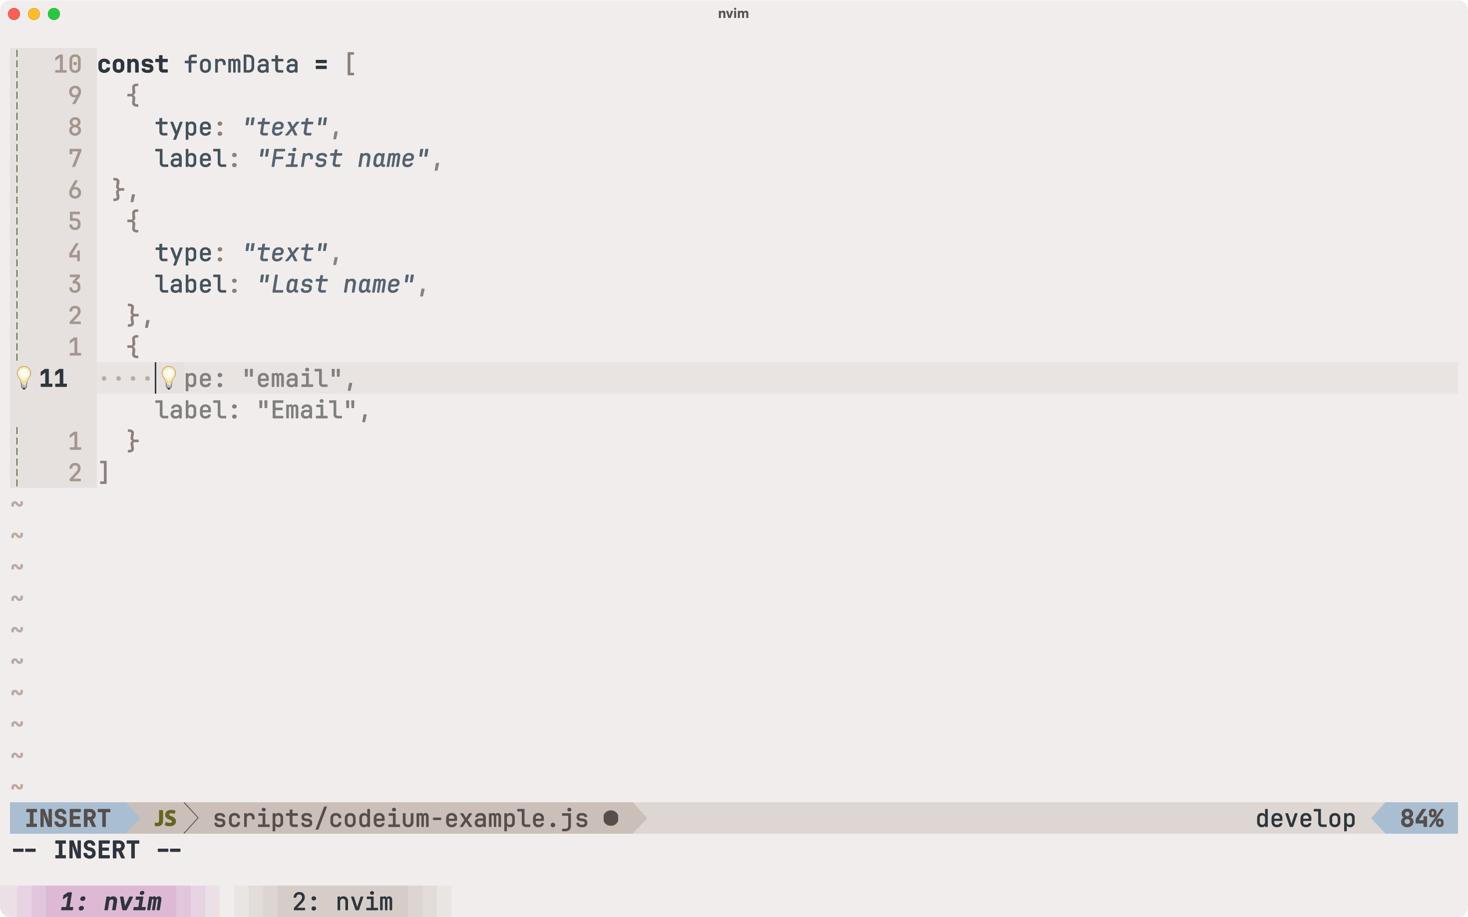Click the lightbulb code action in the sign column
The image size is (1468, 917).
point(24,379)
